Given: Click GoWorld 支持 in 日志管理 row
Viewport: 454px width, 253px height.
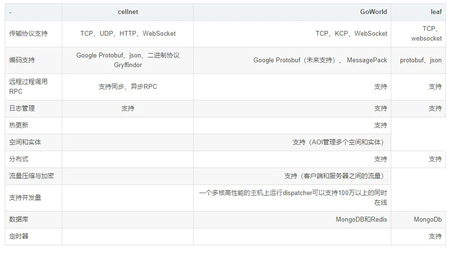Looking at the screenshot, I should 381,109.
